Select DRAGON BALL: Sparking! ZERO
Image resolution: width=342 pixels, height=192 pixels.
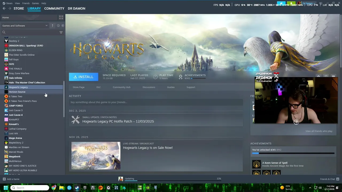26,46
